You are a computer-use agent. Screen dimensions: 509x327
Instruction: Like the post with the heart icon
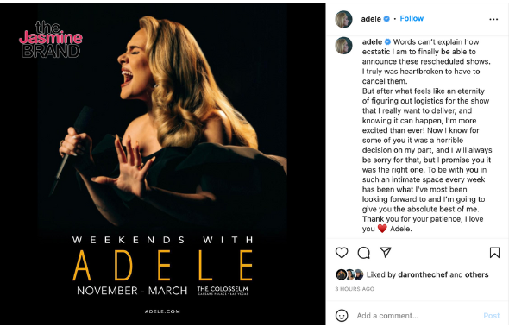coord(342,253)
